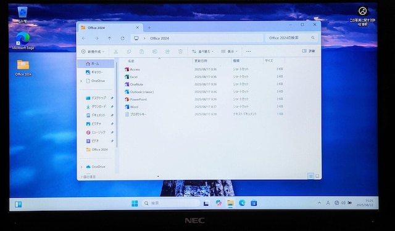The height and width of the screenshot is (231, 395).
Task: Open the widgets button on taskbar
Action: pyautogui.click(x=18, y=205)
